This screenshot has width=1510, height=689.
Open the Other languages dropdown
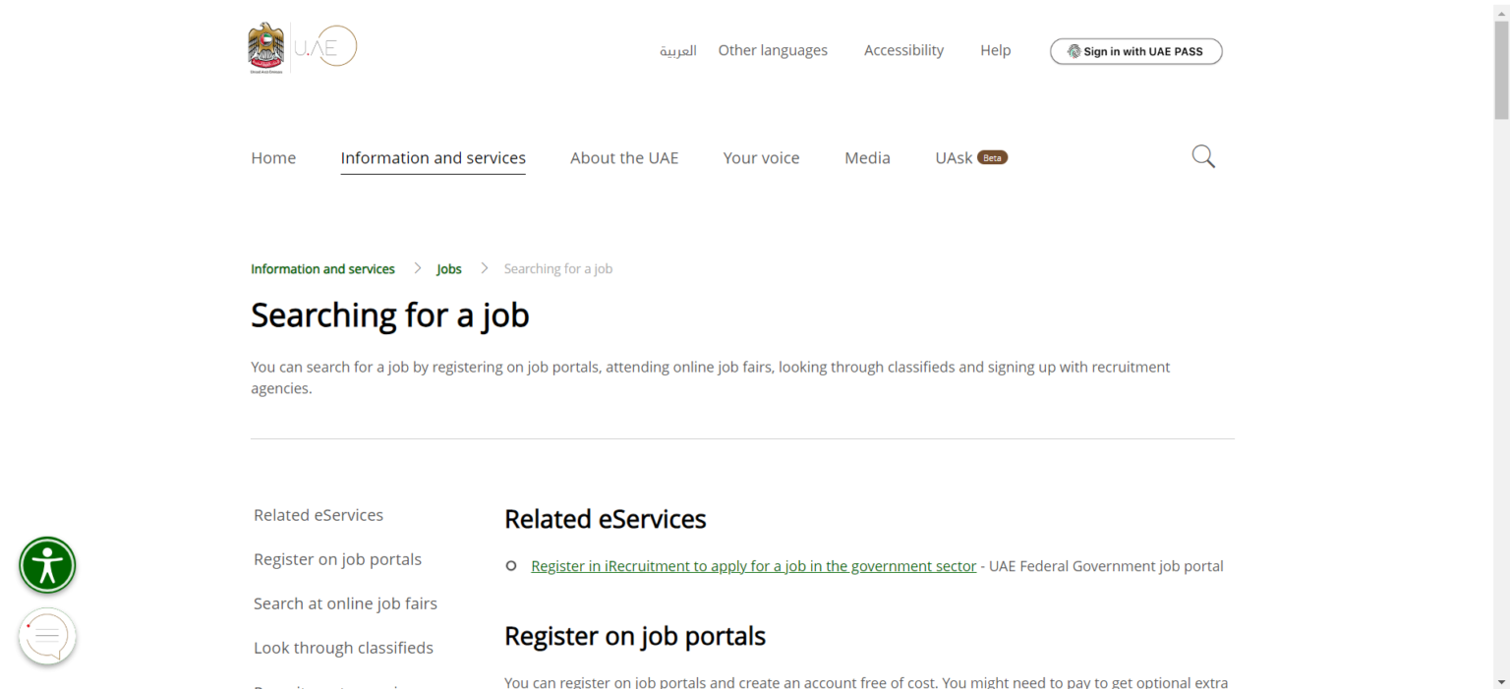click(x=773, y=50)
